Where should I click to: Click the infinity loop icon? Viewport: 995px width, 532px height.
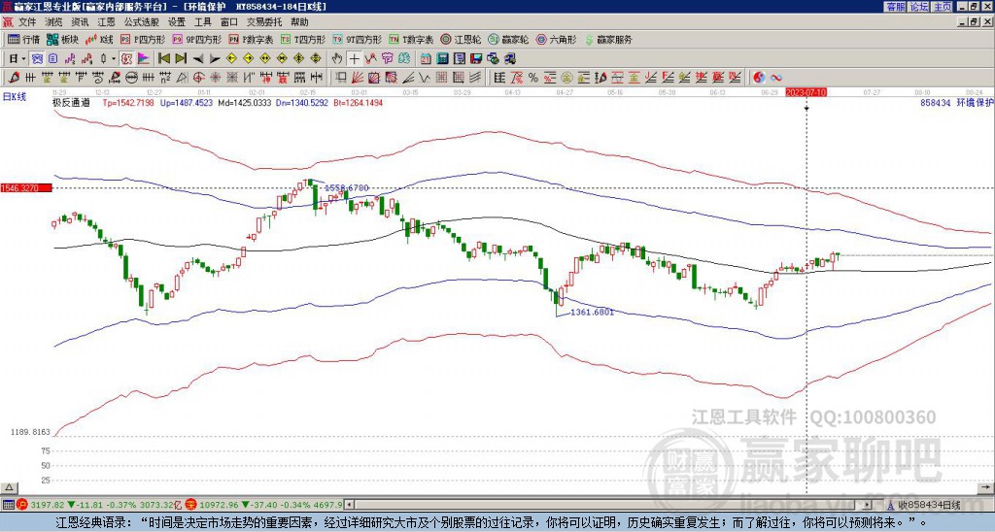776,78
